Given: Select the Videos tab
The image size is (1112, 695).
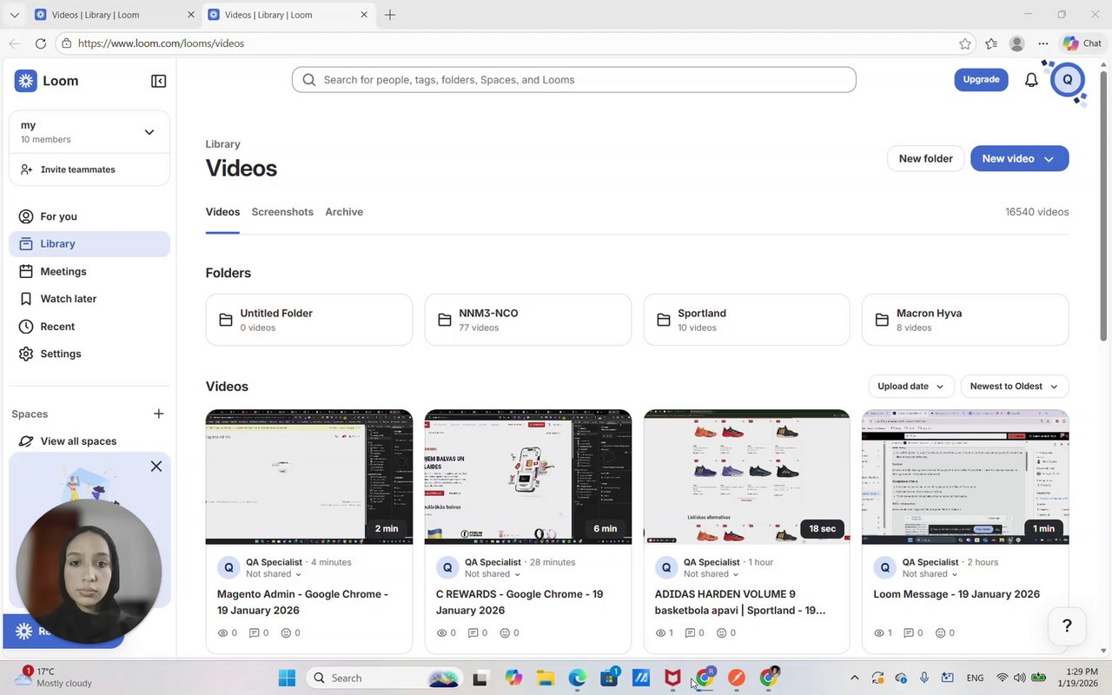Looking at the screenshot, I should pos(222,212).
